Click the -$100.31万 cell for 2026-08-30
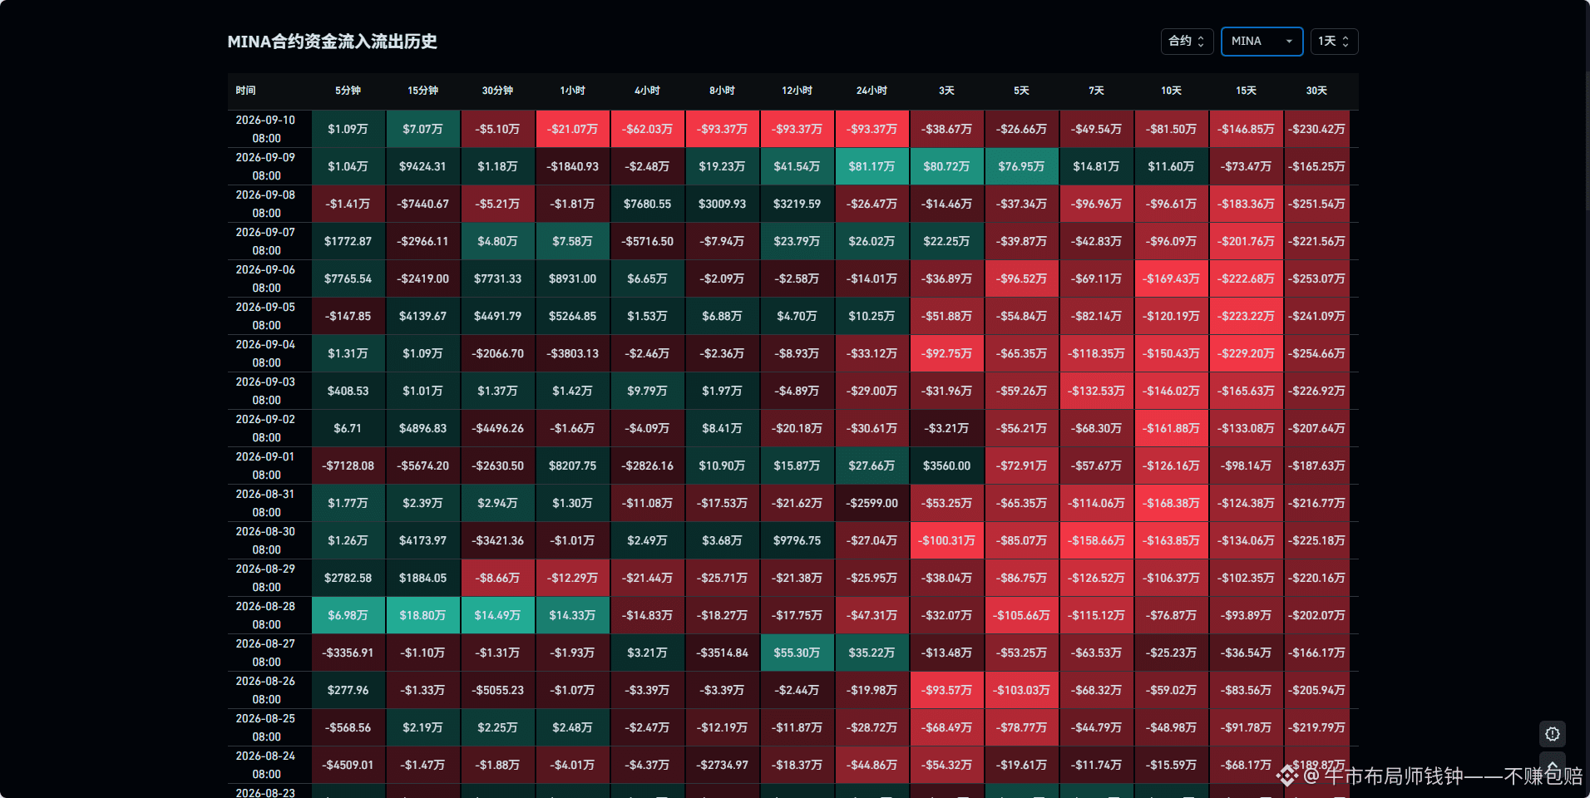This screenshot has width=1590, height=798. (946, 540)
